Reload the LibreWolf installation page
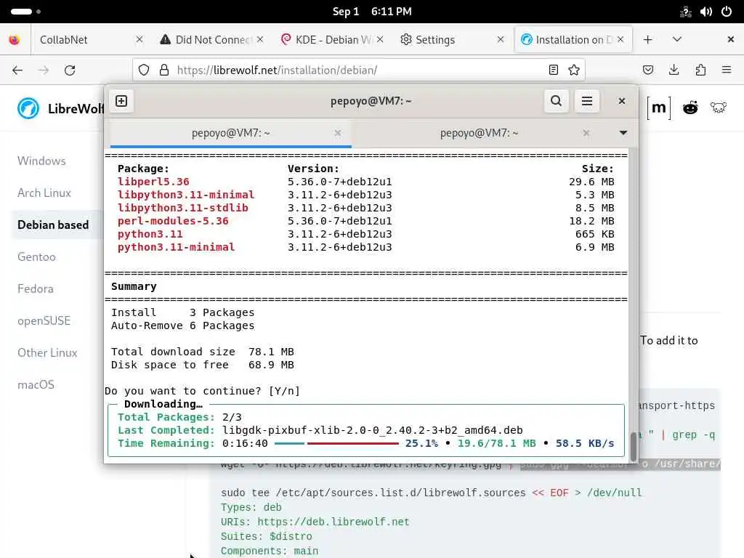 tap(70, 70)
